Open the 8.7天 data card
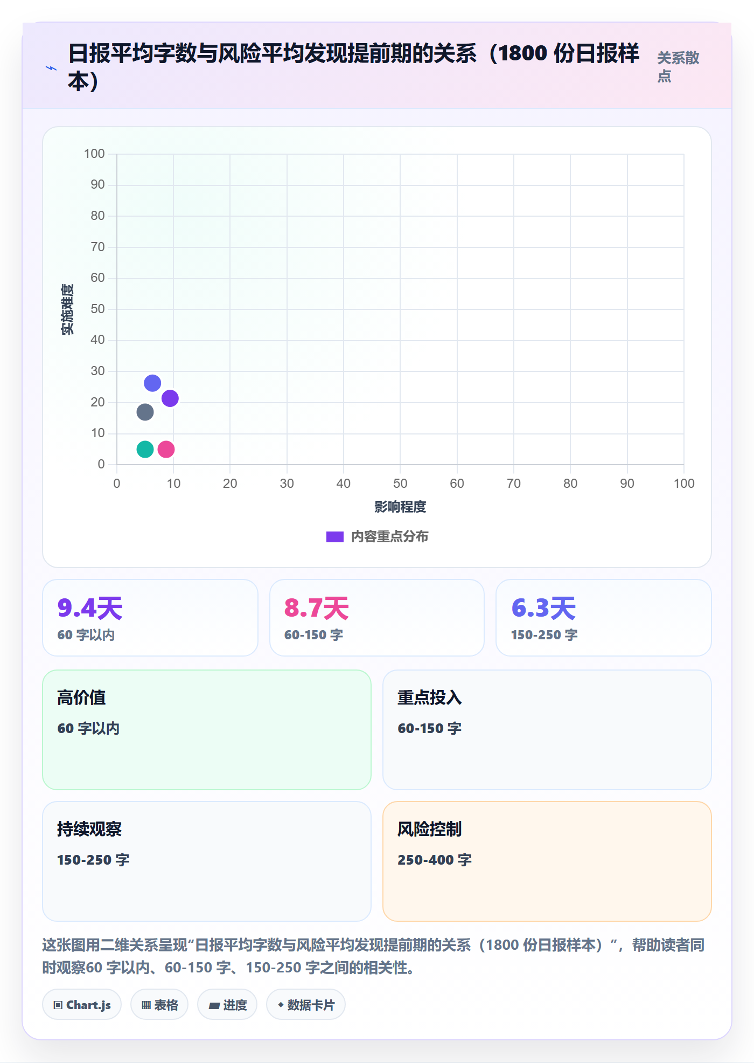Screen dimensions: 754x1063 tap(377, 618)
